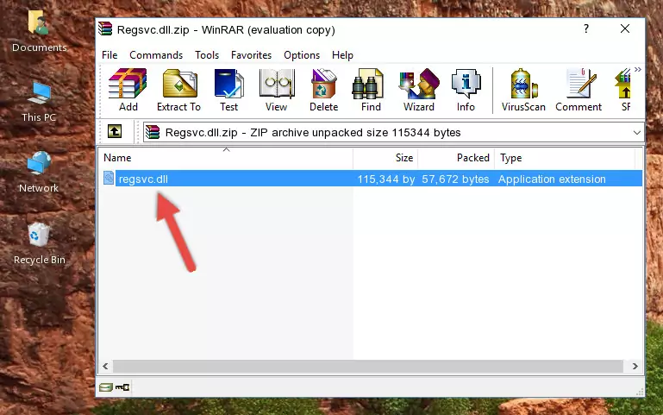This screenshot has width=663, height=415.
Task: Open the File menu
Action: coord(109,55)
